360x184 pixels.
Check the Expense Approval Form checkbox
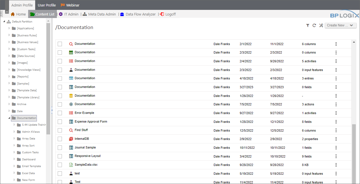(60, 122)
